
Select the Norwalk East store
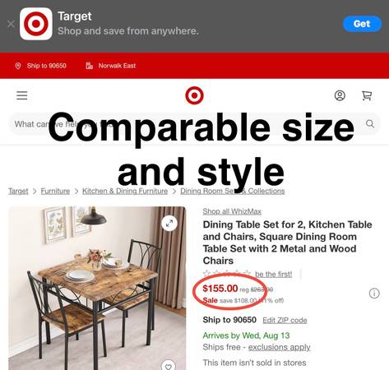pos(111,66)
